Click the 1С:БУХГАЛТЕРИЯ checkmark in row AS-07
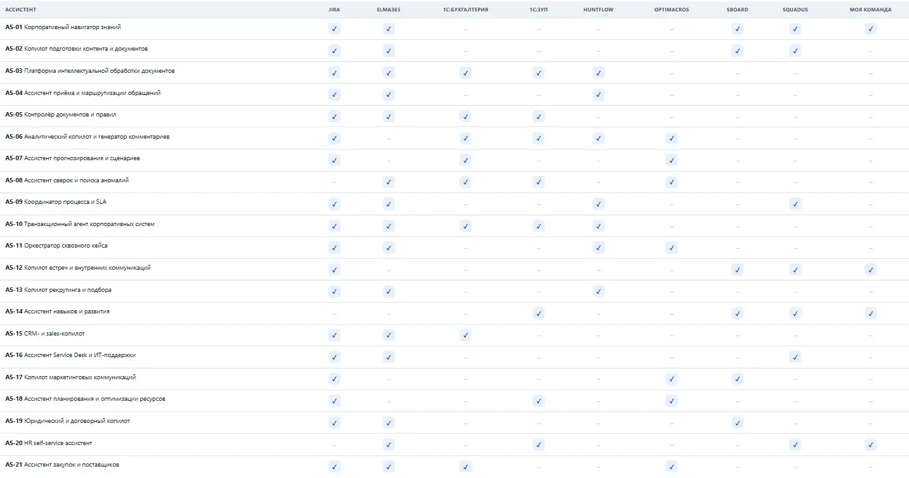Image resolution: width=909 pixels, height=478 pixels. pyautogui.click(x=465, y=160)
